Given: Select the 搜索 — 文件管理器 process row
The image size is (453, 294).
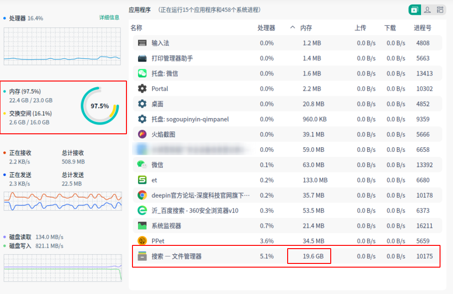Looking at the screenshot, I should coord(208,256).
